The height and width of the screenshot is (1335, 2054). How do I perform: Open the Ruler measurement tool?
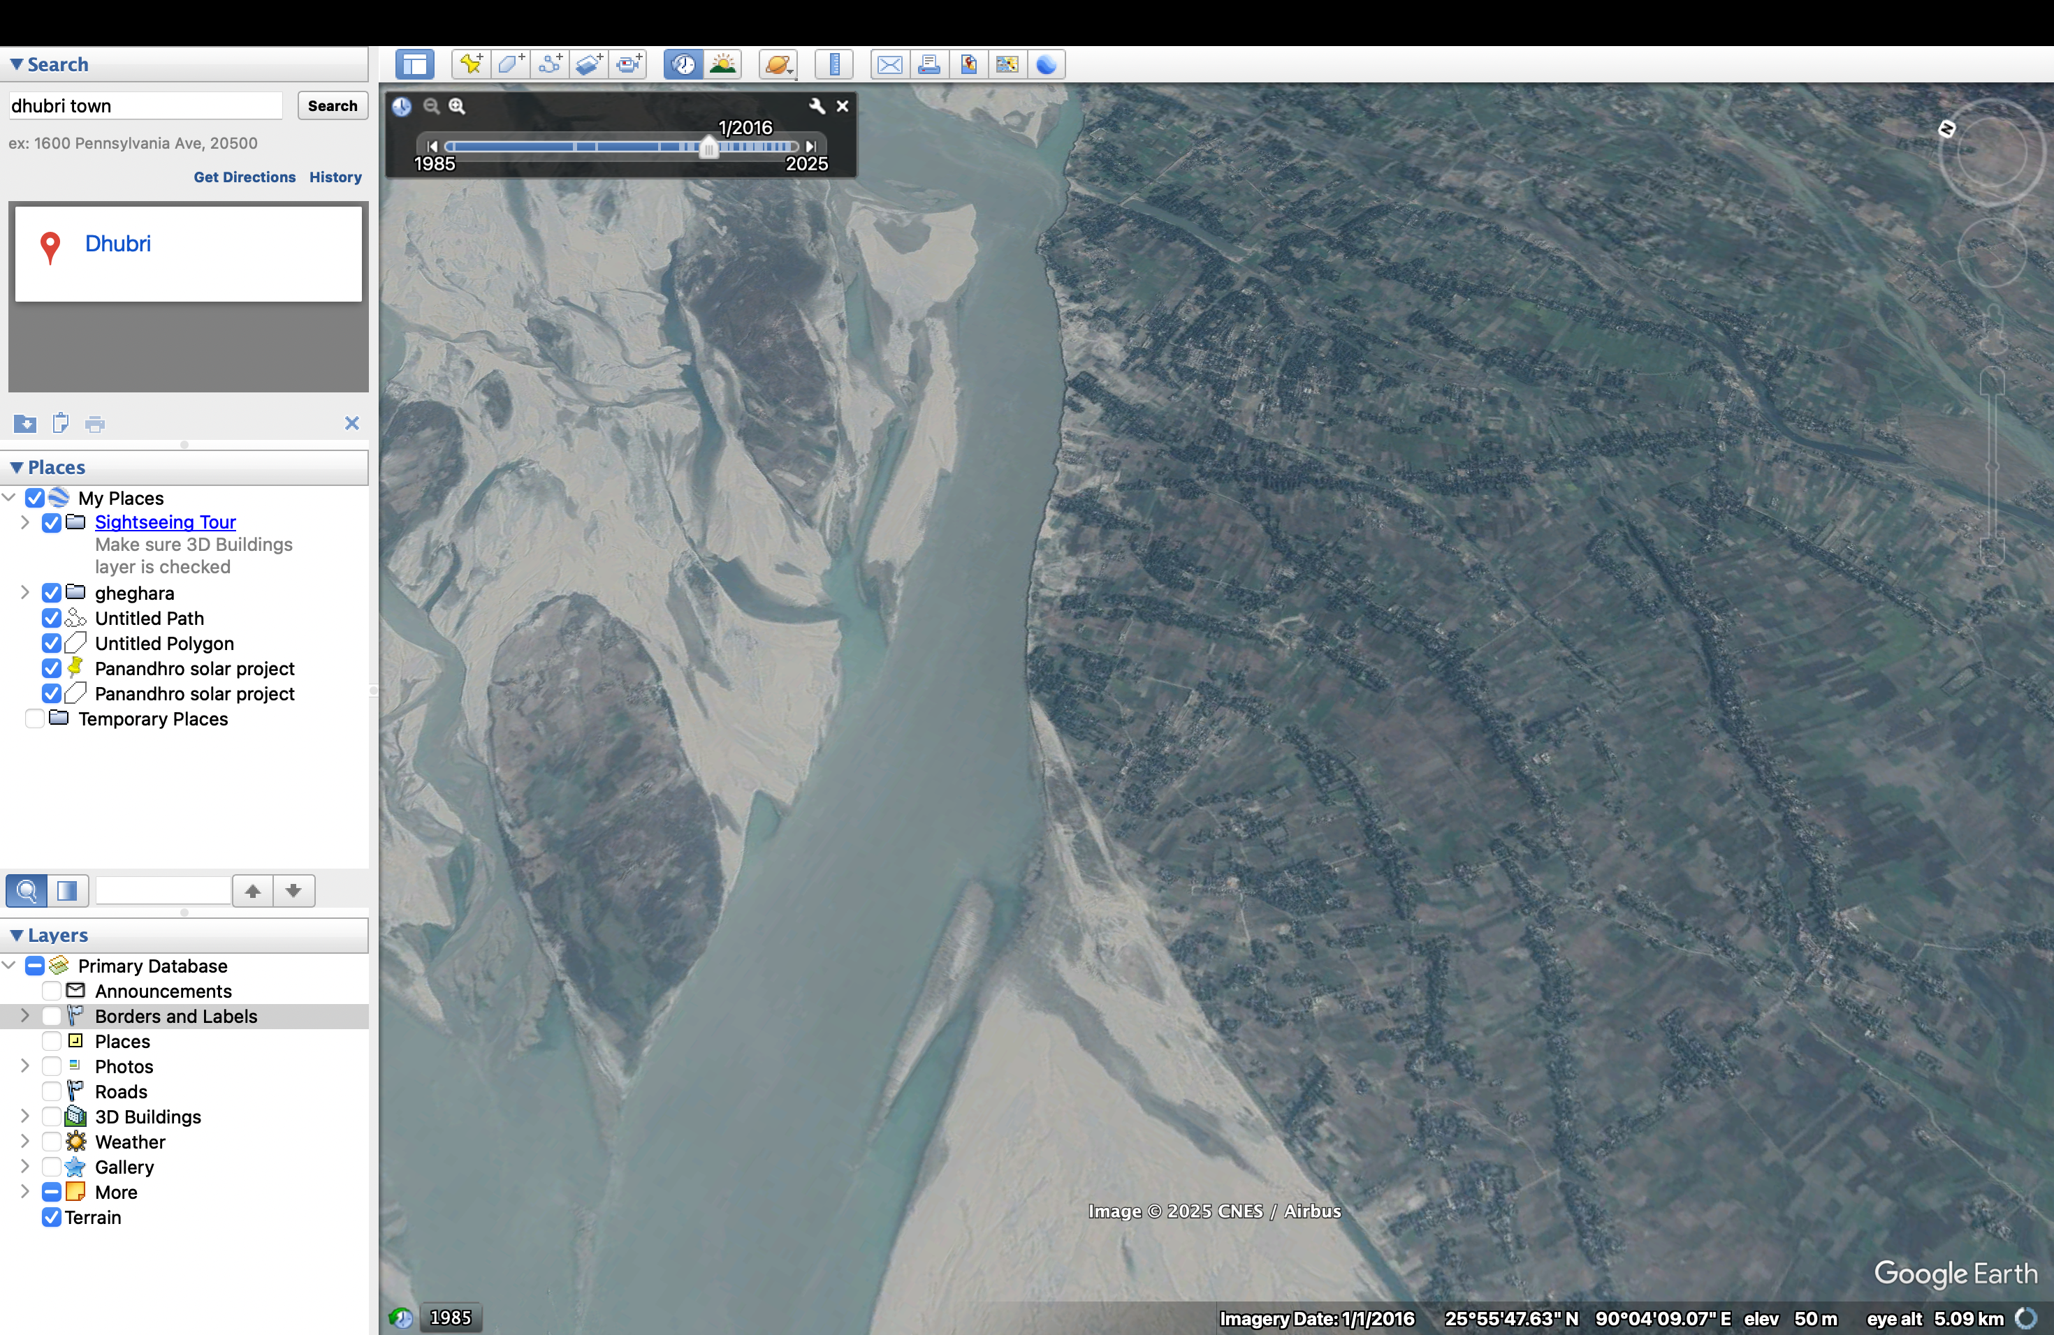832,64
